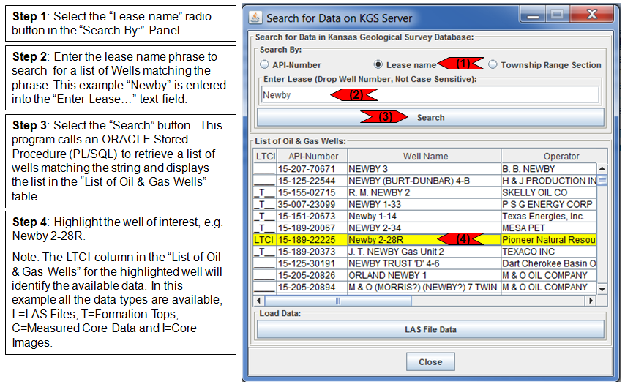Click the API-Number column header
Image resolution: width=625 pixels, height=387 pixels.
tap(313, 157)
